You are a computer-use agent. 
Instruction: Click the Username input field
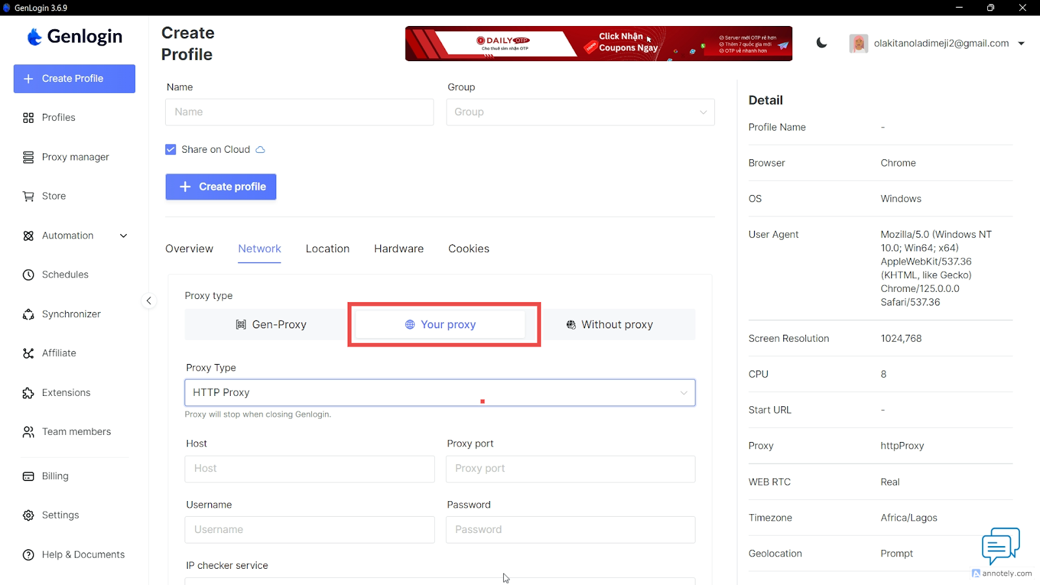tap(309, 530)
